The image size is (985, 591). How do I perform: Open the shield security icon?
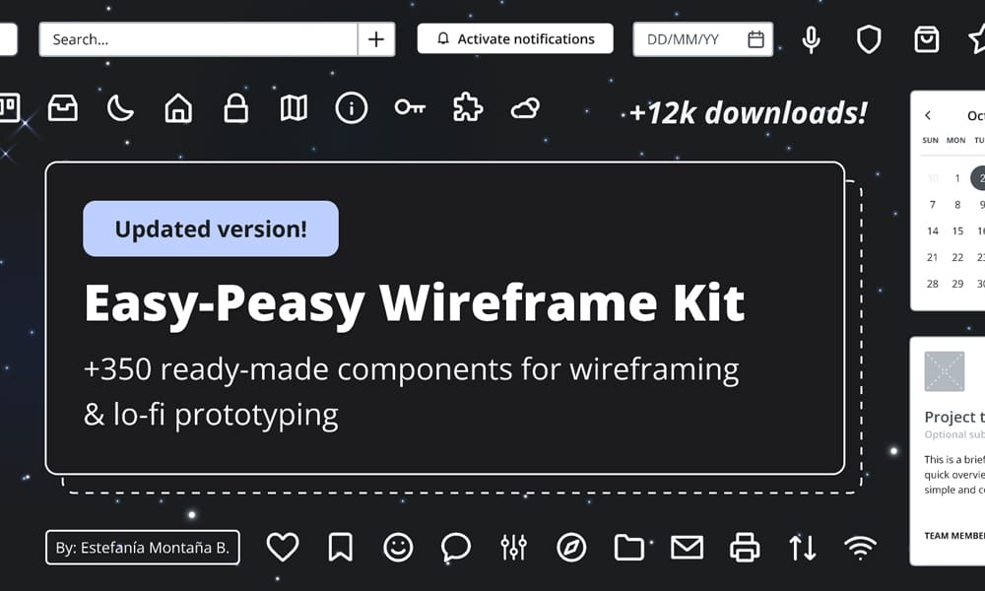coord(868,39)
